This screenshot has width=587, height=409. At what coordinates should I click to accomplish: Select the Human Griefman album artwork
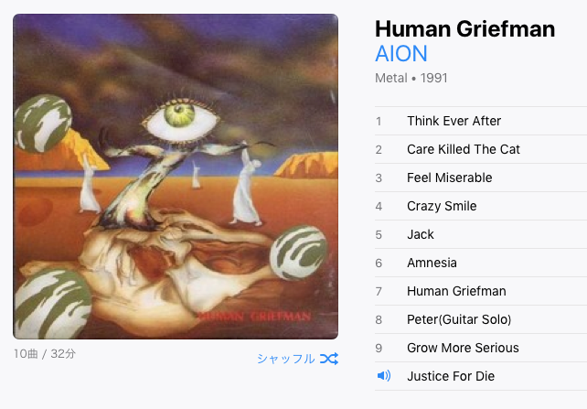pyautogui.click(x=176, y=177)
